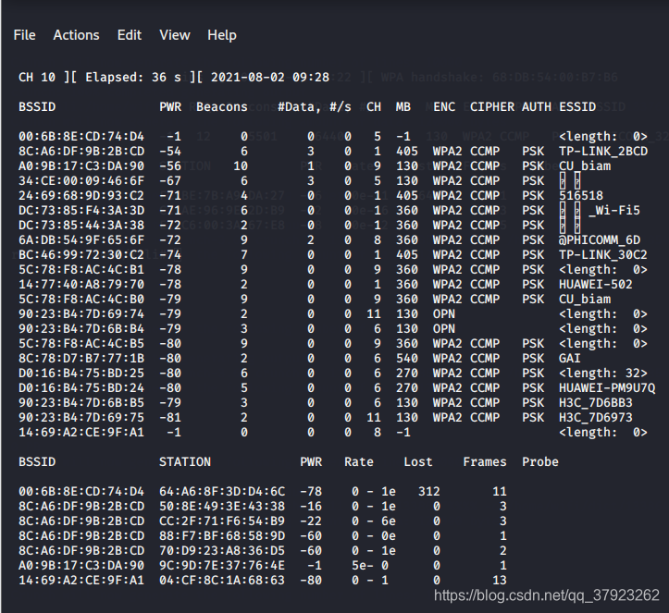Click BSSID 6A:DB:54:9F:65:6F
This screenshot has height=613, width=669.
[x=81, y=240]
